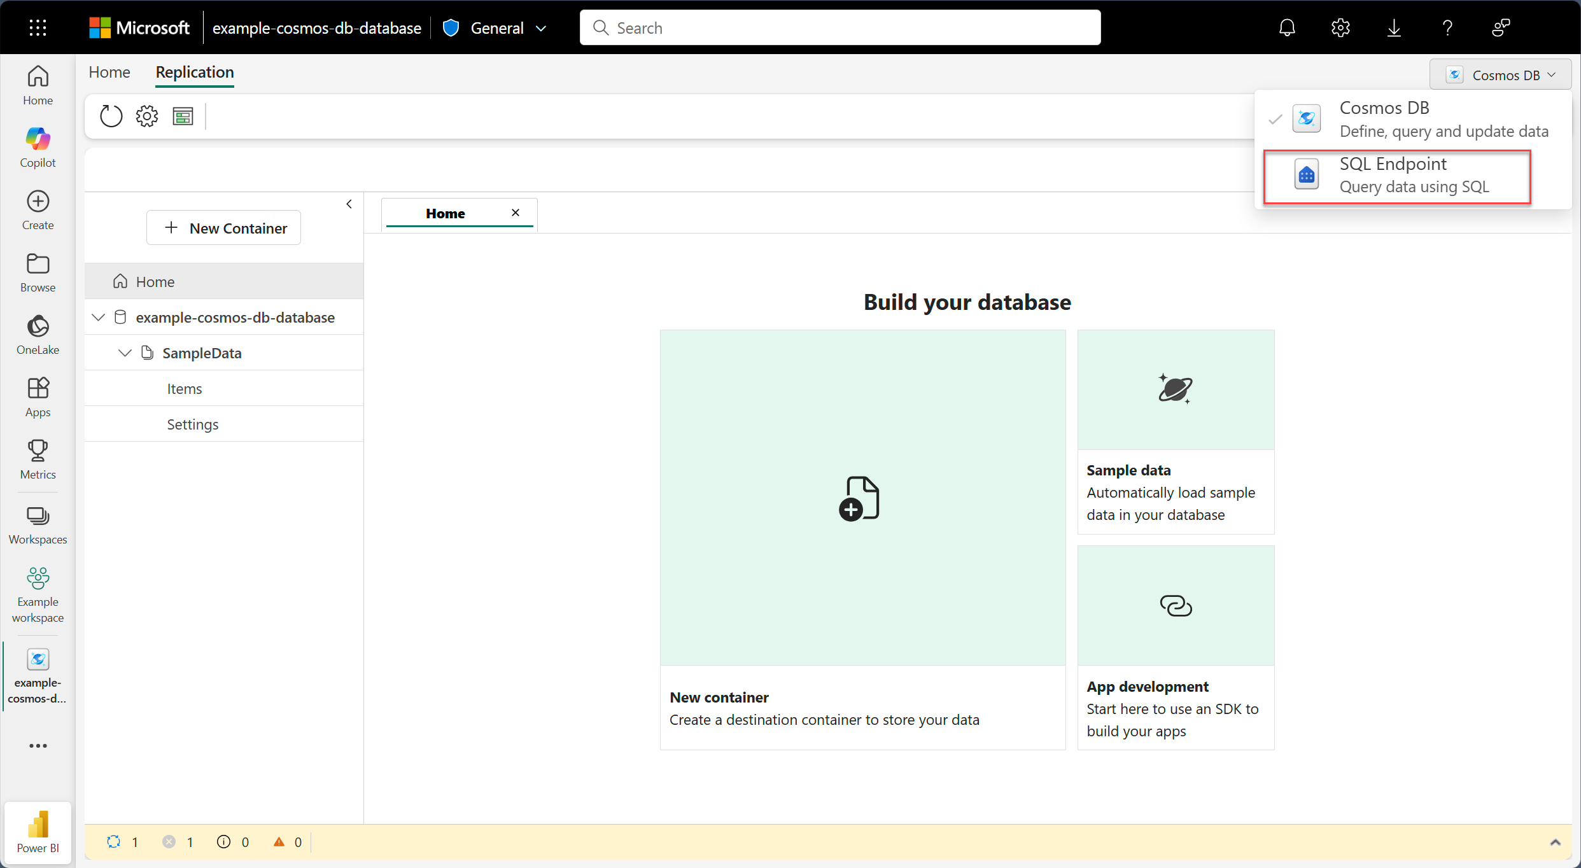Switch to the Replication tab
1581x868 pixels.
(x=195, y=72)
